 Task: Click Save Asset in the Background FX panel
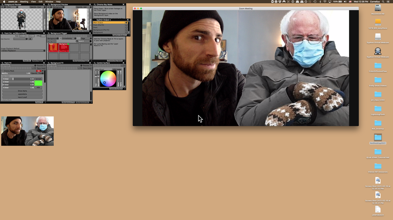[x=87, y=68]
